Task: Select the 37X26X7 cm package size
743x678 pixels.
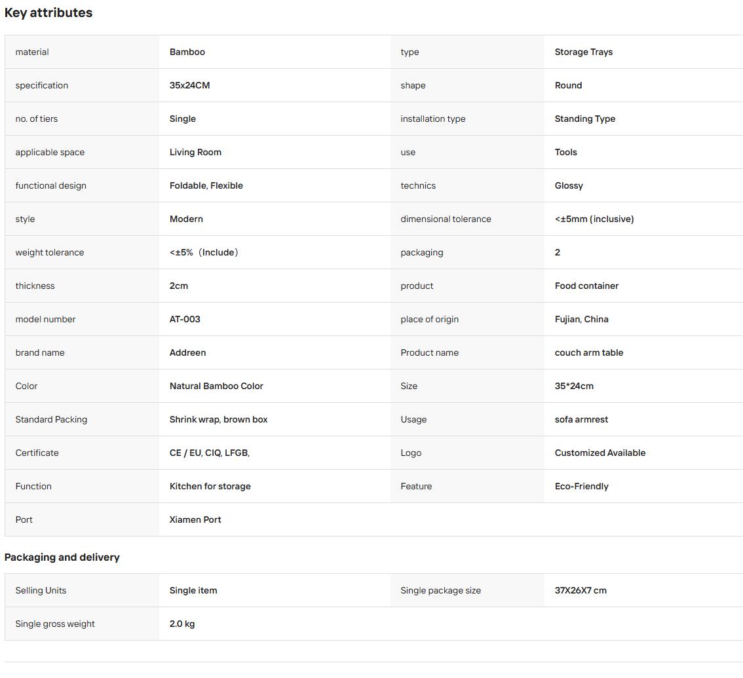Action: click(581, 590)
